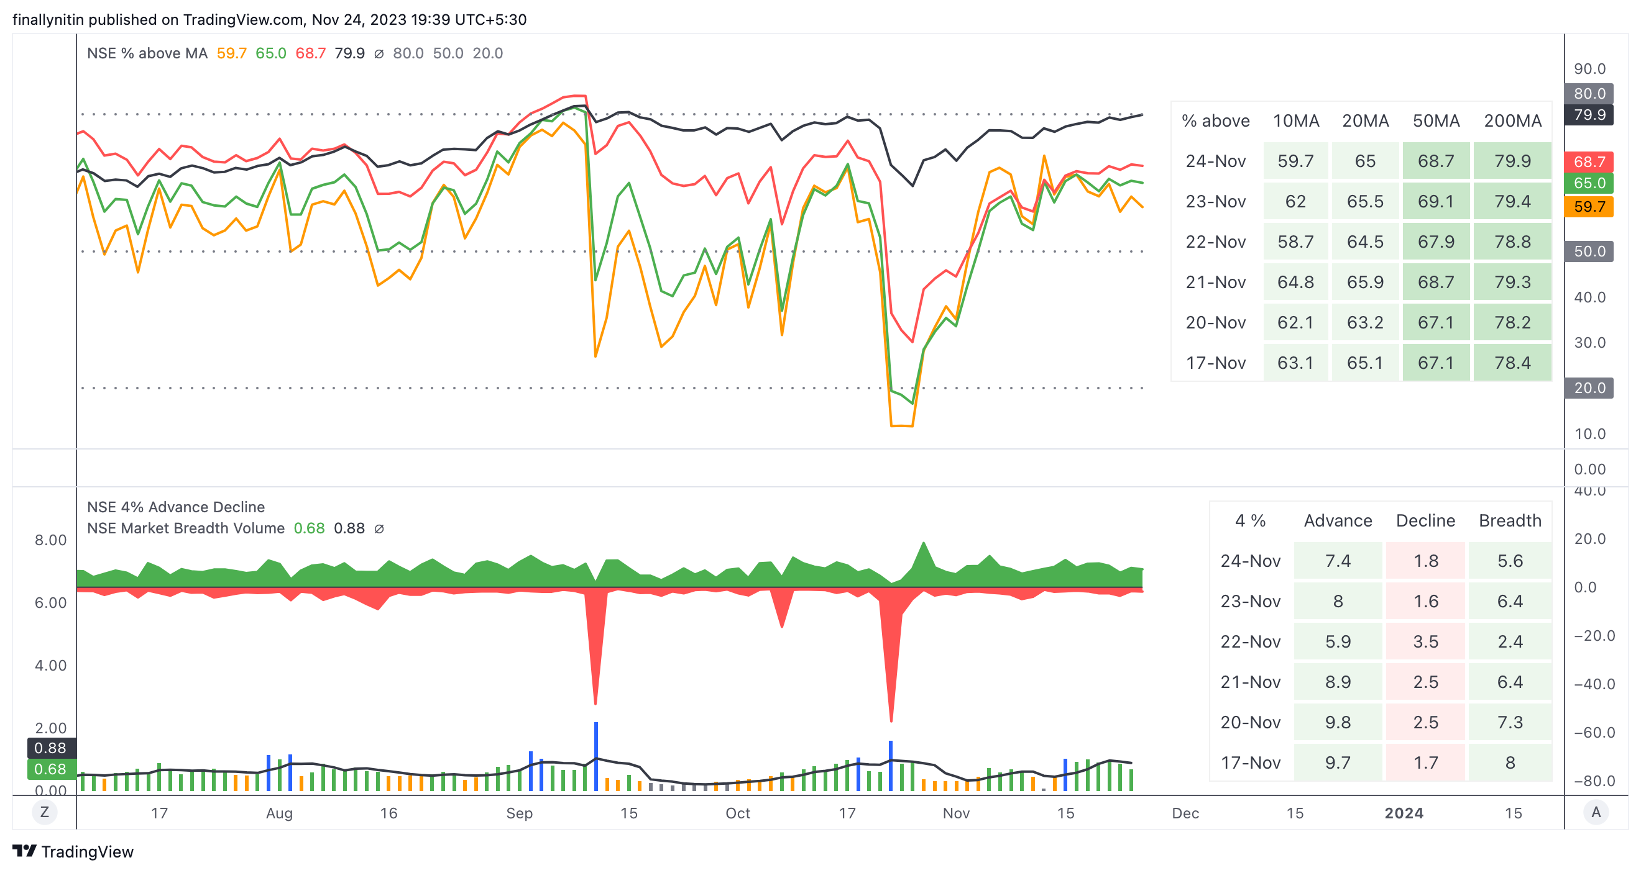Click the Advance column header

(1338, 520)
